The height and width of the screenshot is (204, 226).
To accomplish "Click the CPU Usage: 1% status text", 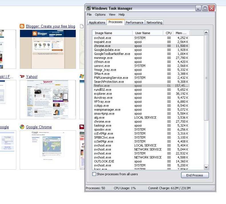I will (x=125, y=188).
